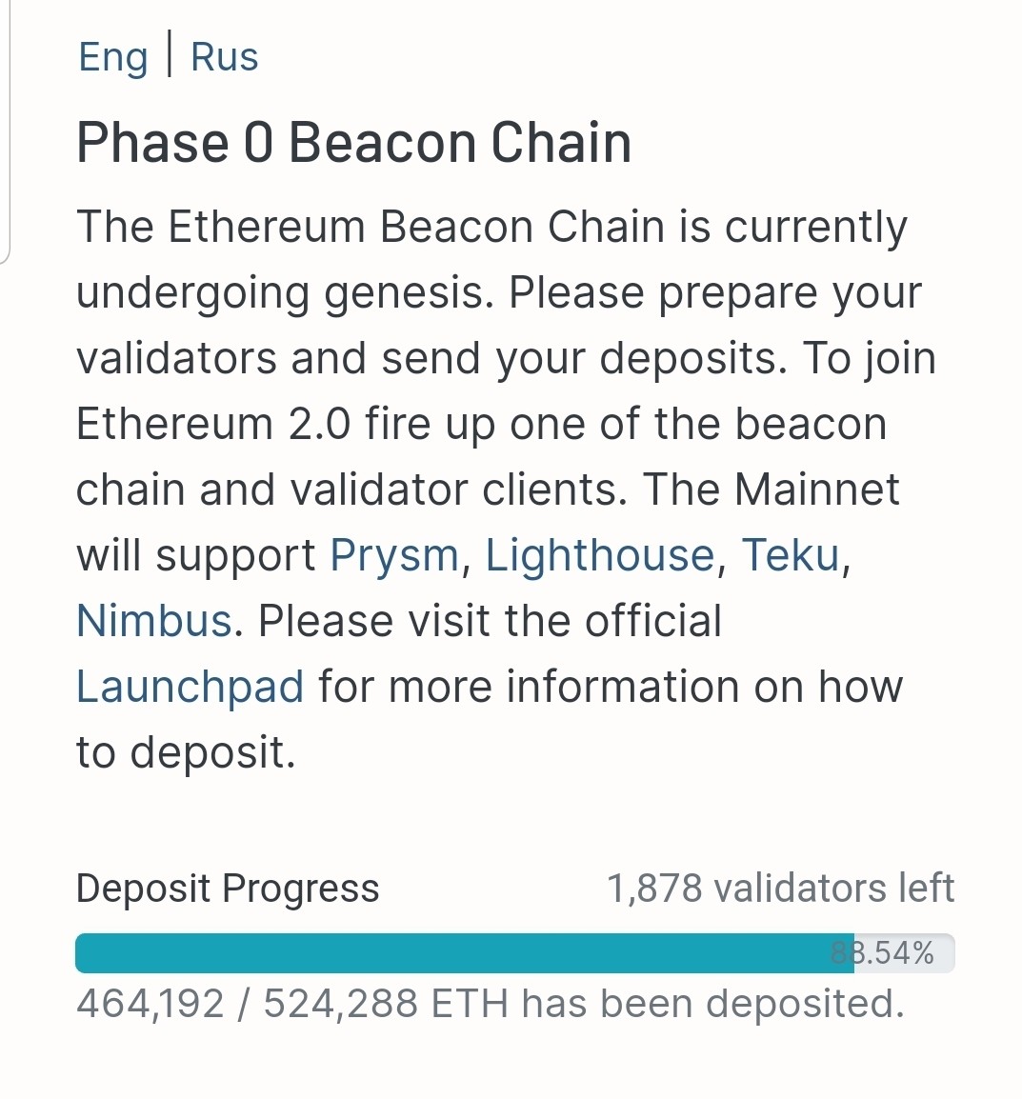Click the filled teal deposit progress bar
This screenshot has width=1022, height=1099.
click(x=457, y=953)
